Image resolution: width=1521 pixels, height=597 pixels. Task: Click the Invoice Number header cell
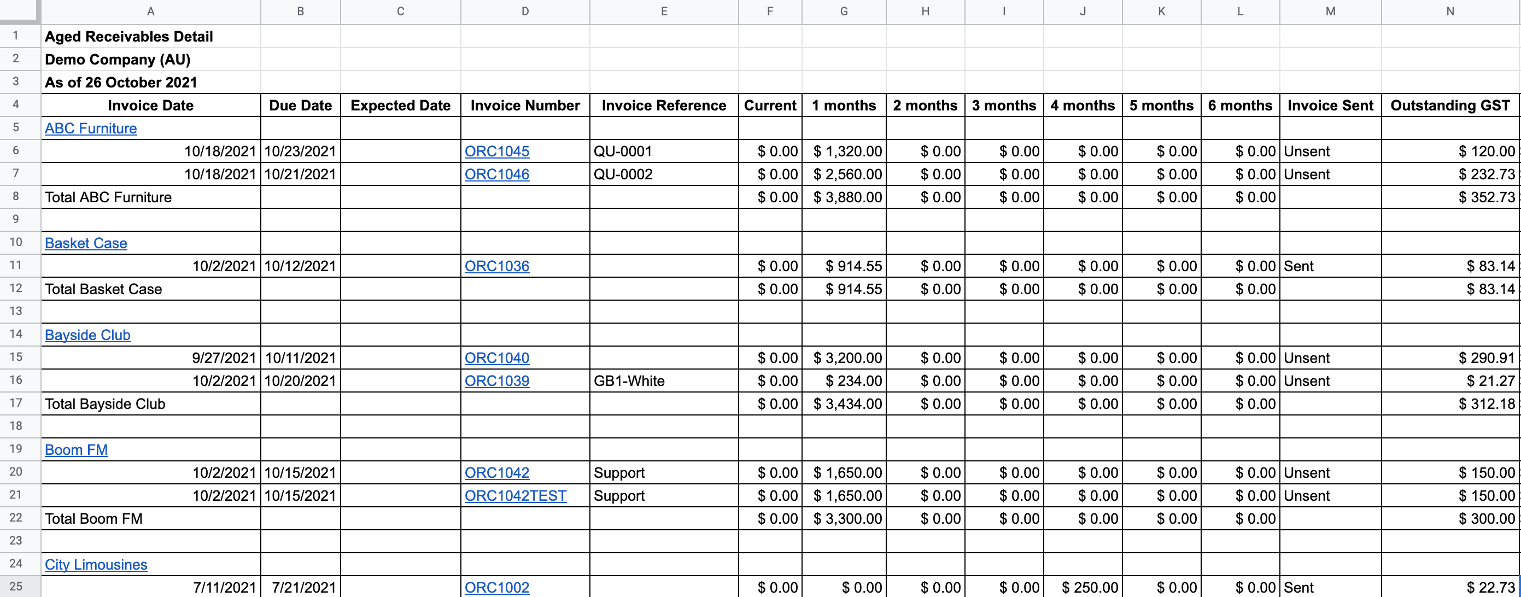pos(525,106)
